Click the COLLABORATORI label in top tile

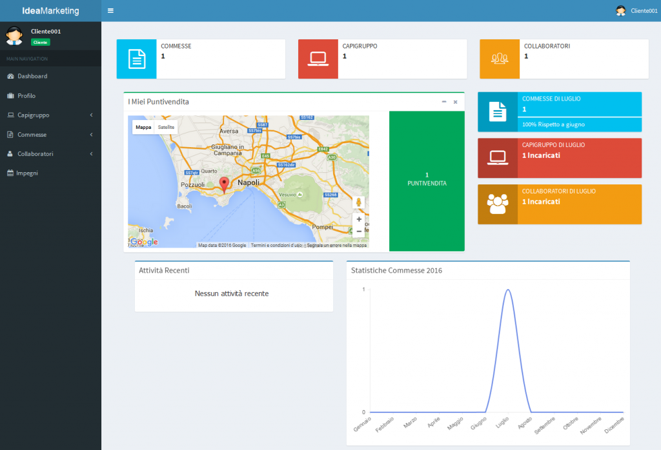(x=547, y=46)
